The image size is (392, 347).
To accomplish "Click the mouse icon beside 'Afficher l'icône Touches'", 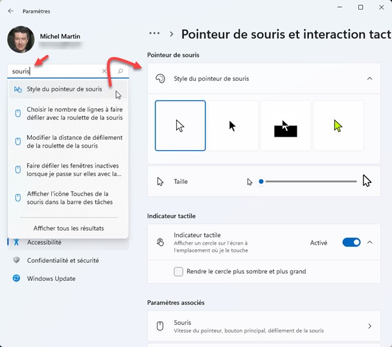I will coord(18,198).
